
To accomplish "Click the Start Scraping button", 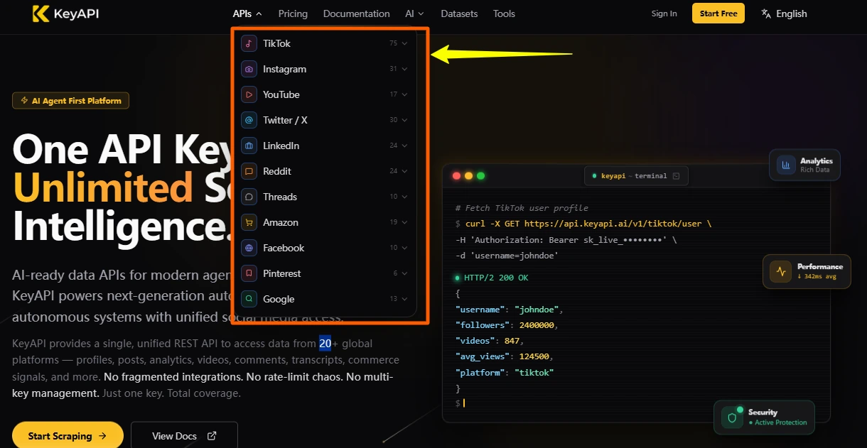I will [68, 436].
